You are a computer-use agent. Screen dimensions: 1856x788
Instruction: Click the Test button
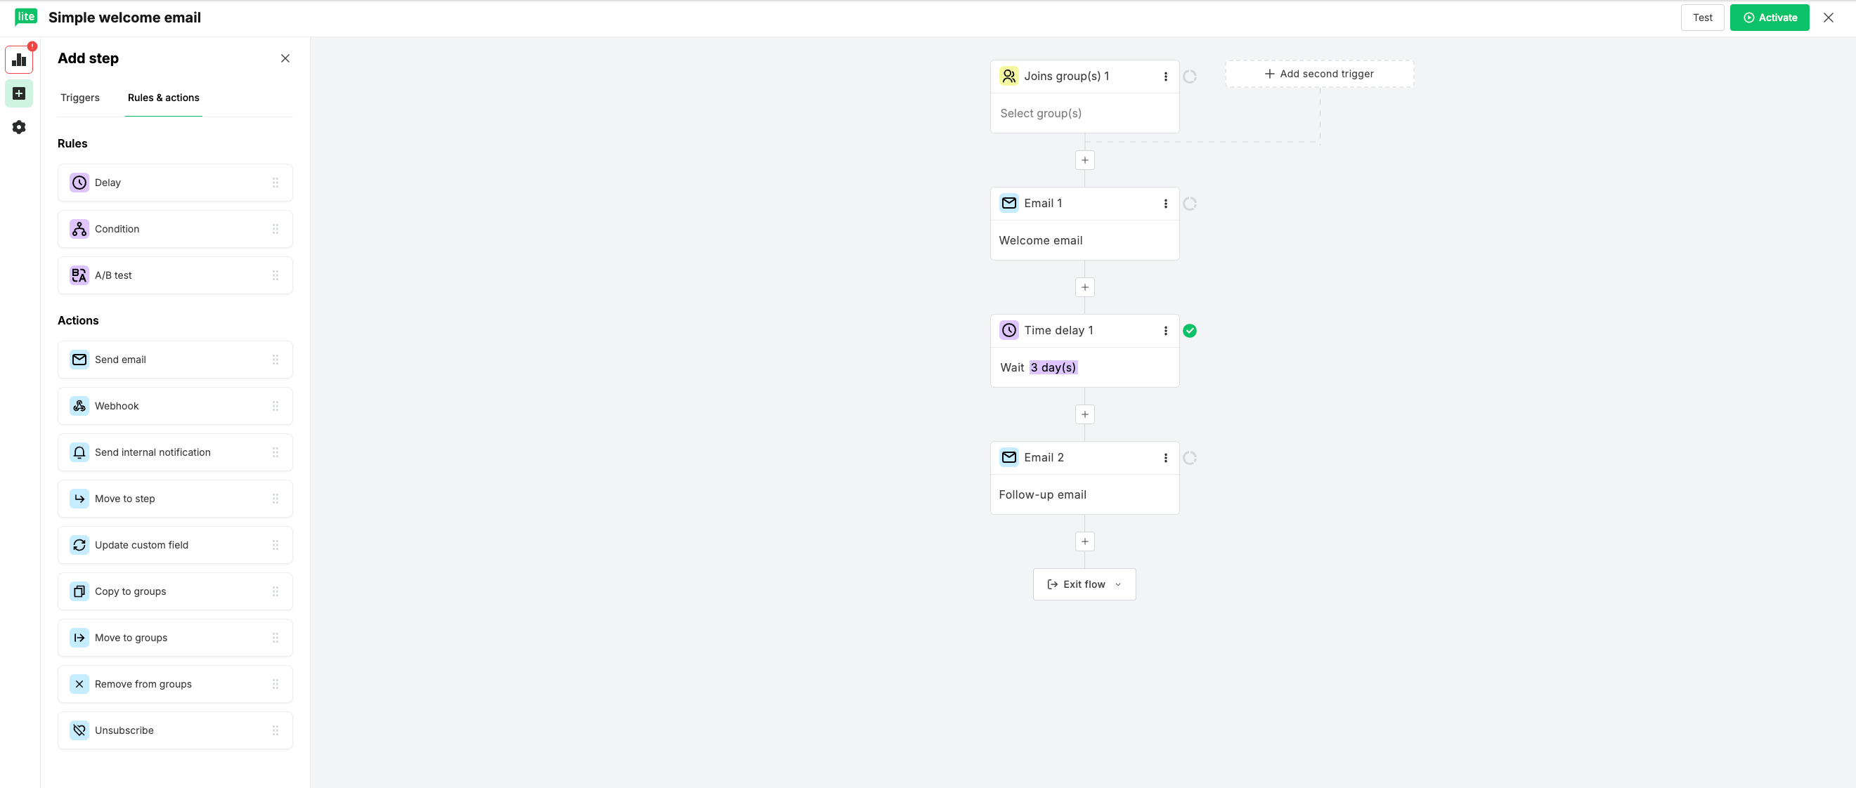[x=1702, y=18]
